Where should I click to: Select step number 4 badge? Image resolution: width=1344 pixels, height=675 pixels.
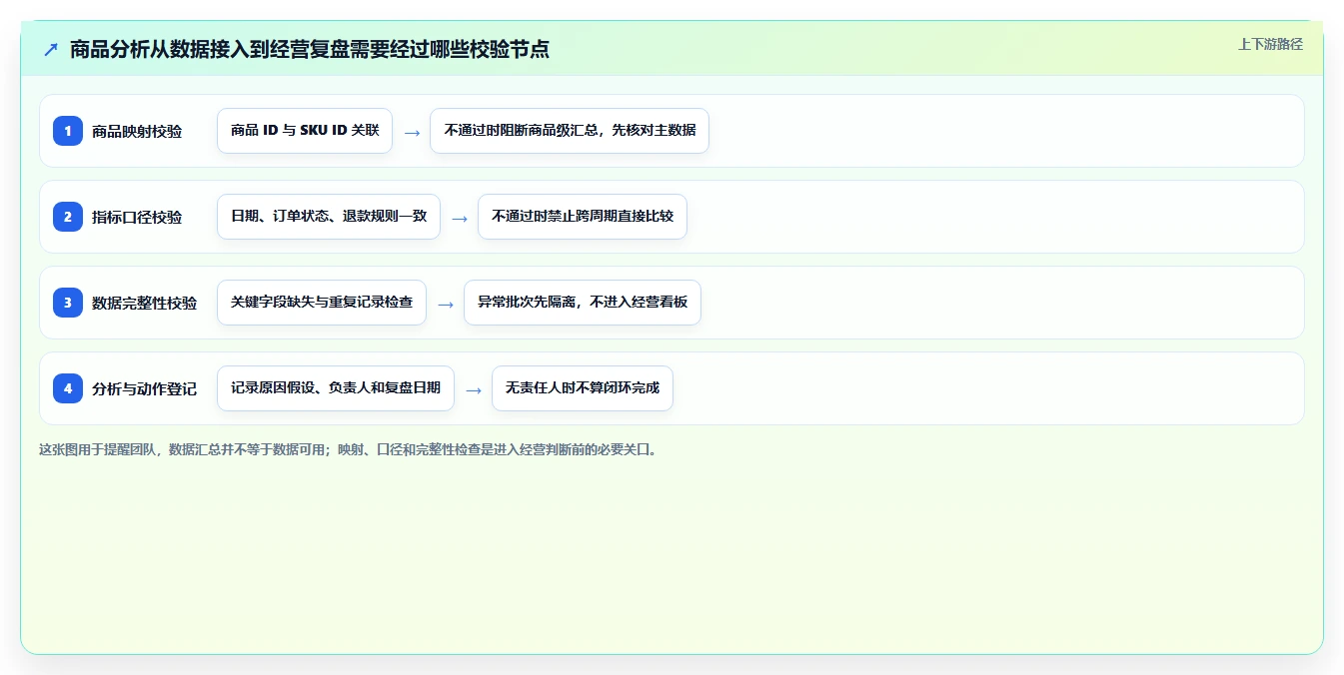point(68,388)
